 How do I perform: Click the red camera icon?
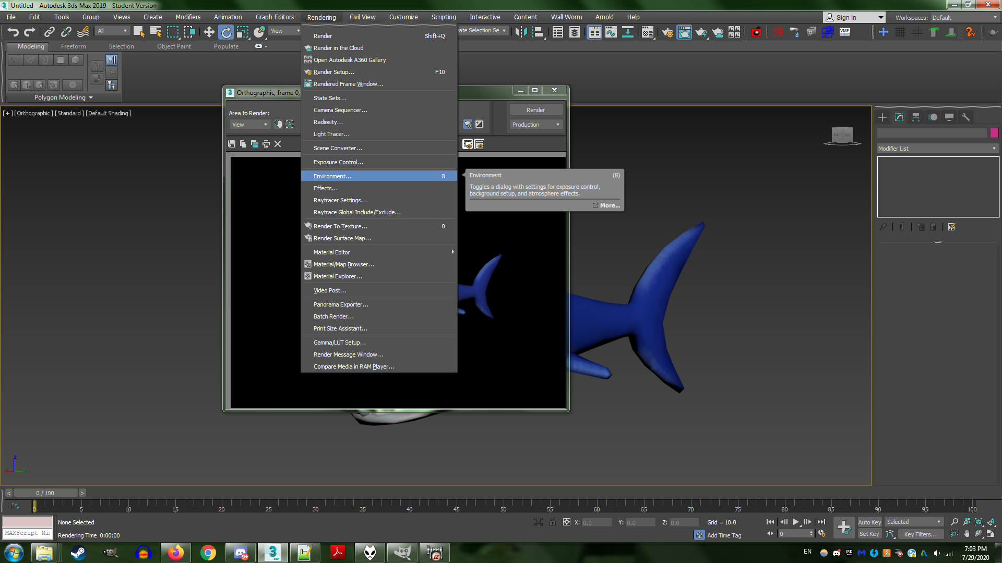pyautogui.click(x=756, y=32)
